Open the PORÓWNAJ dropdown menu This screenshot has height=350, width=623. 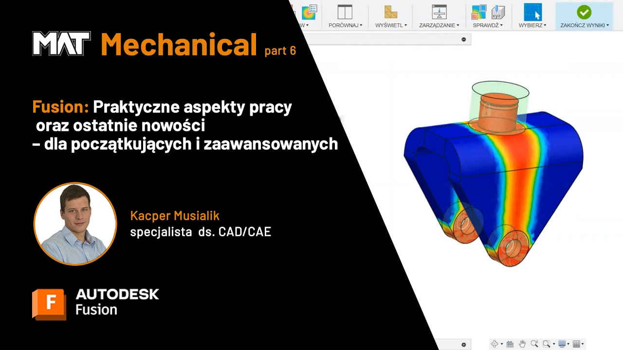coord(345,25)
